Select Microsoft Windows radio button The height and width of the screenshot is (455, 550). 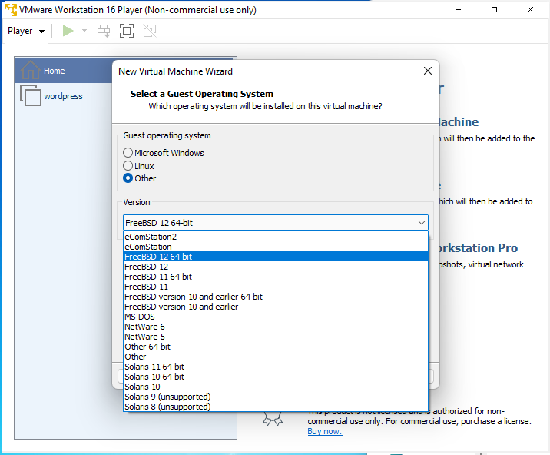pos(128,153)
